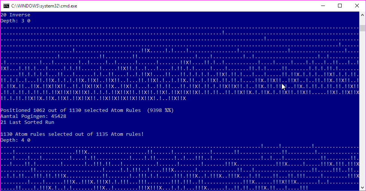Click the vertical scrollbar thumb
Screen dimensions: 366x191
pyautogui.click(x=362, y=28)
